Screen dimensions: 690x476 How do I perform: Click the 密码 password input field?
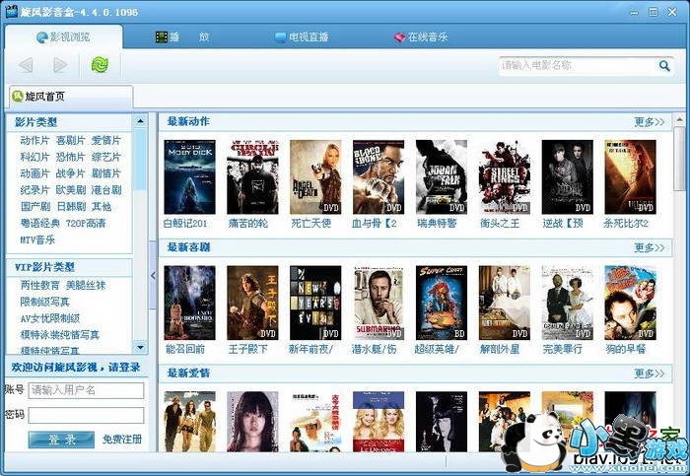(87, 415)
